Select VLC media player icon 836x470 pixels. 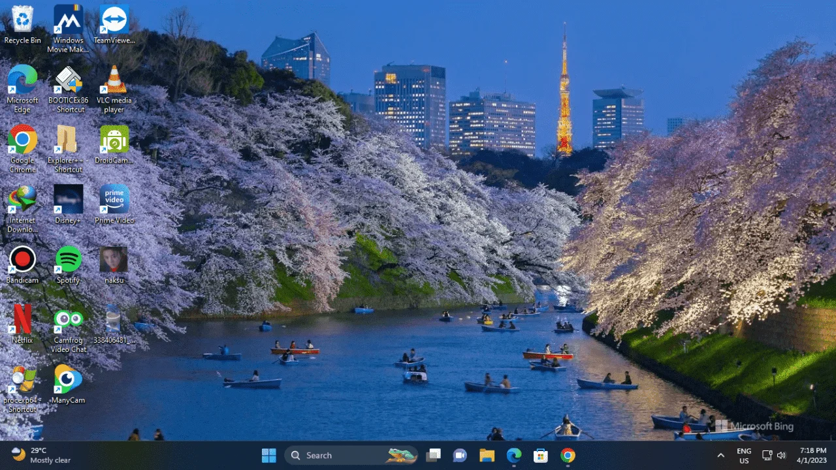(x=114, y=89)
